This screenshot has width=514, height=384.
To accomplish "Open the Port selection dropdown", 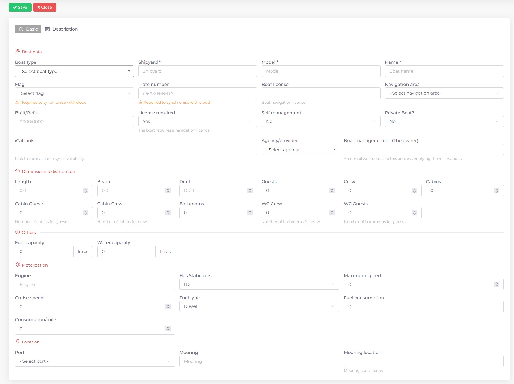I will pos(95,361).
